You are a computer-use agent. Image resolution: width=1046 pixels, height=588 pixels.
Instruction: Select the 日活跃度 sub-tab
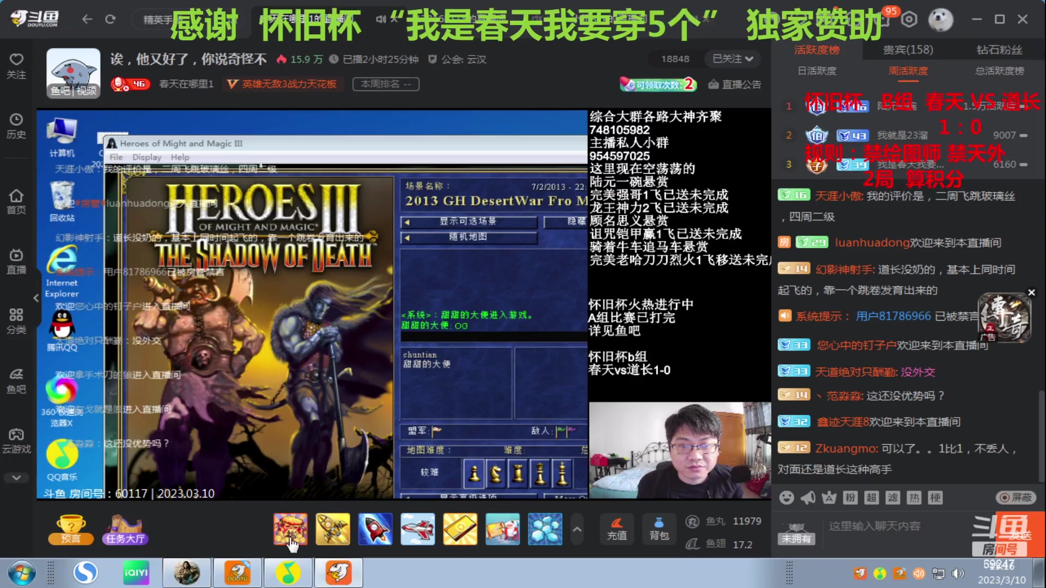817,71
